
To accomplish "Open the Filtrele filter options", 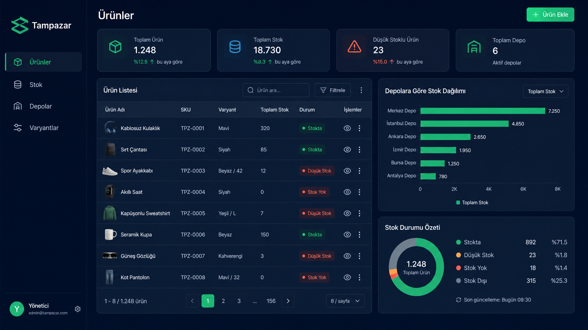I will pyautogui.click(x=332, y=90).
